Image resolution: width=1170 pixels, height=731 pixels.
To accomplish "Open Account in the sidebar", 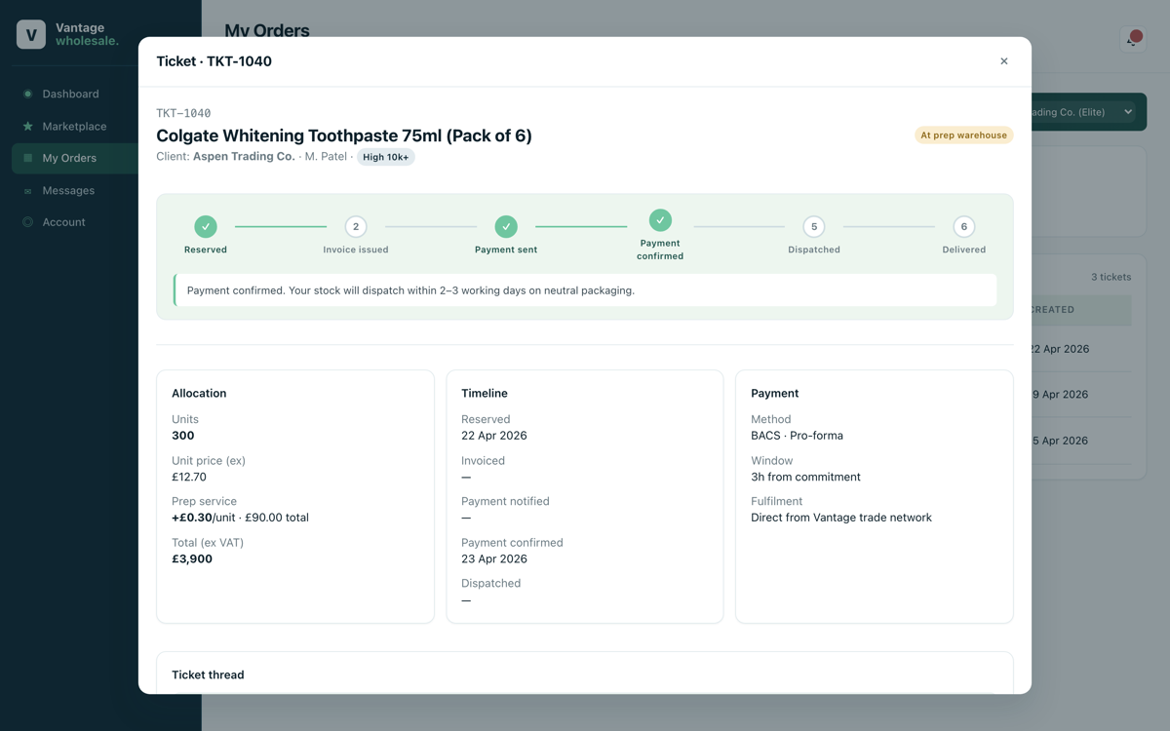I will (63, 222).
